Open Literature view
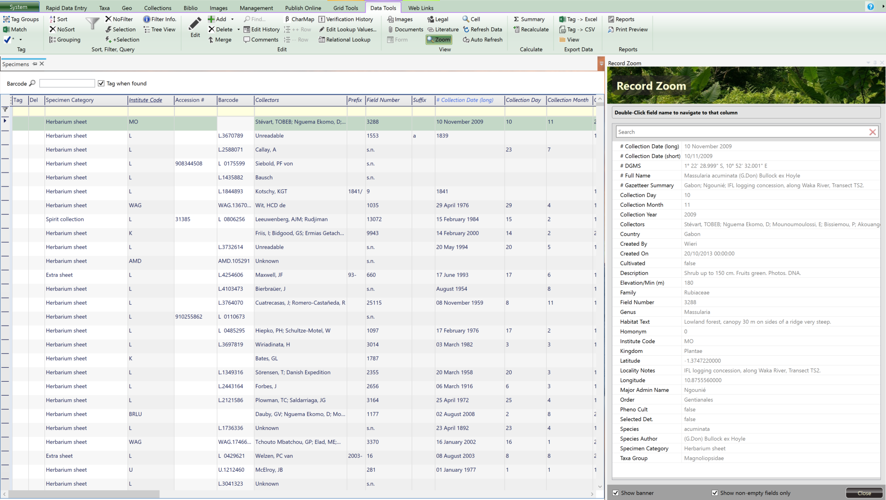The image size is (886, 500). tap(443, 29)
